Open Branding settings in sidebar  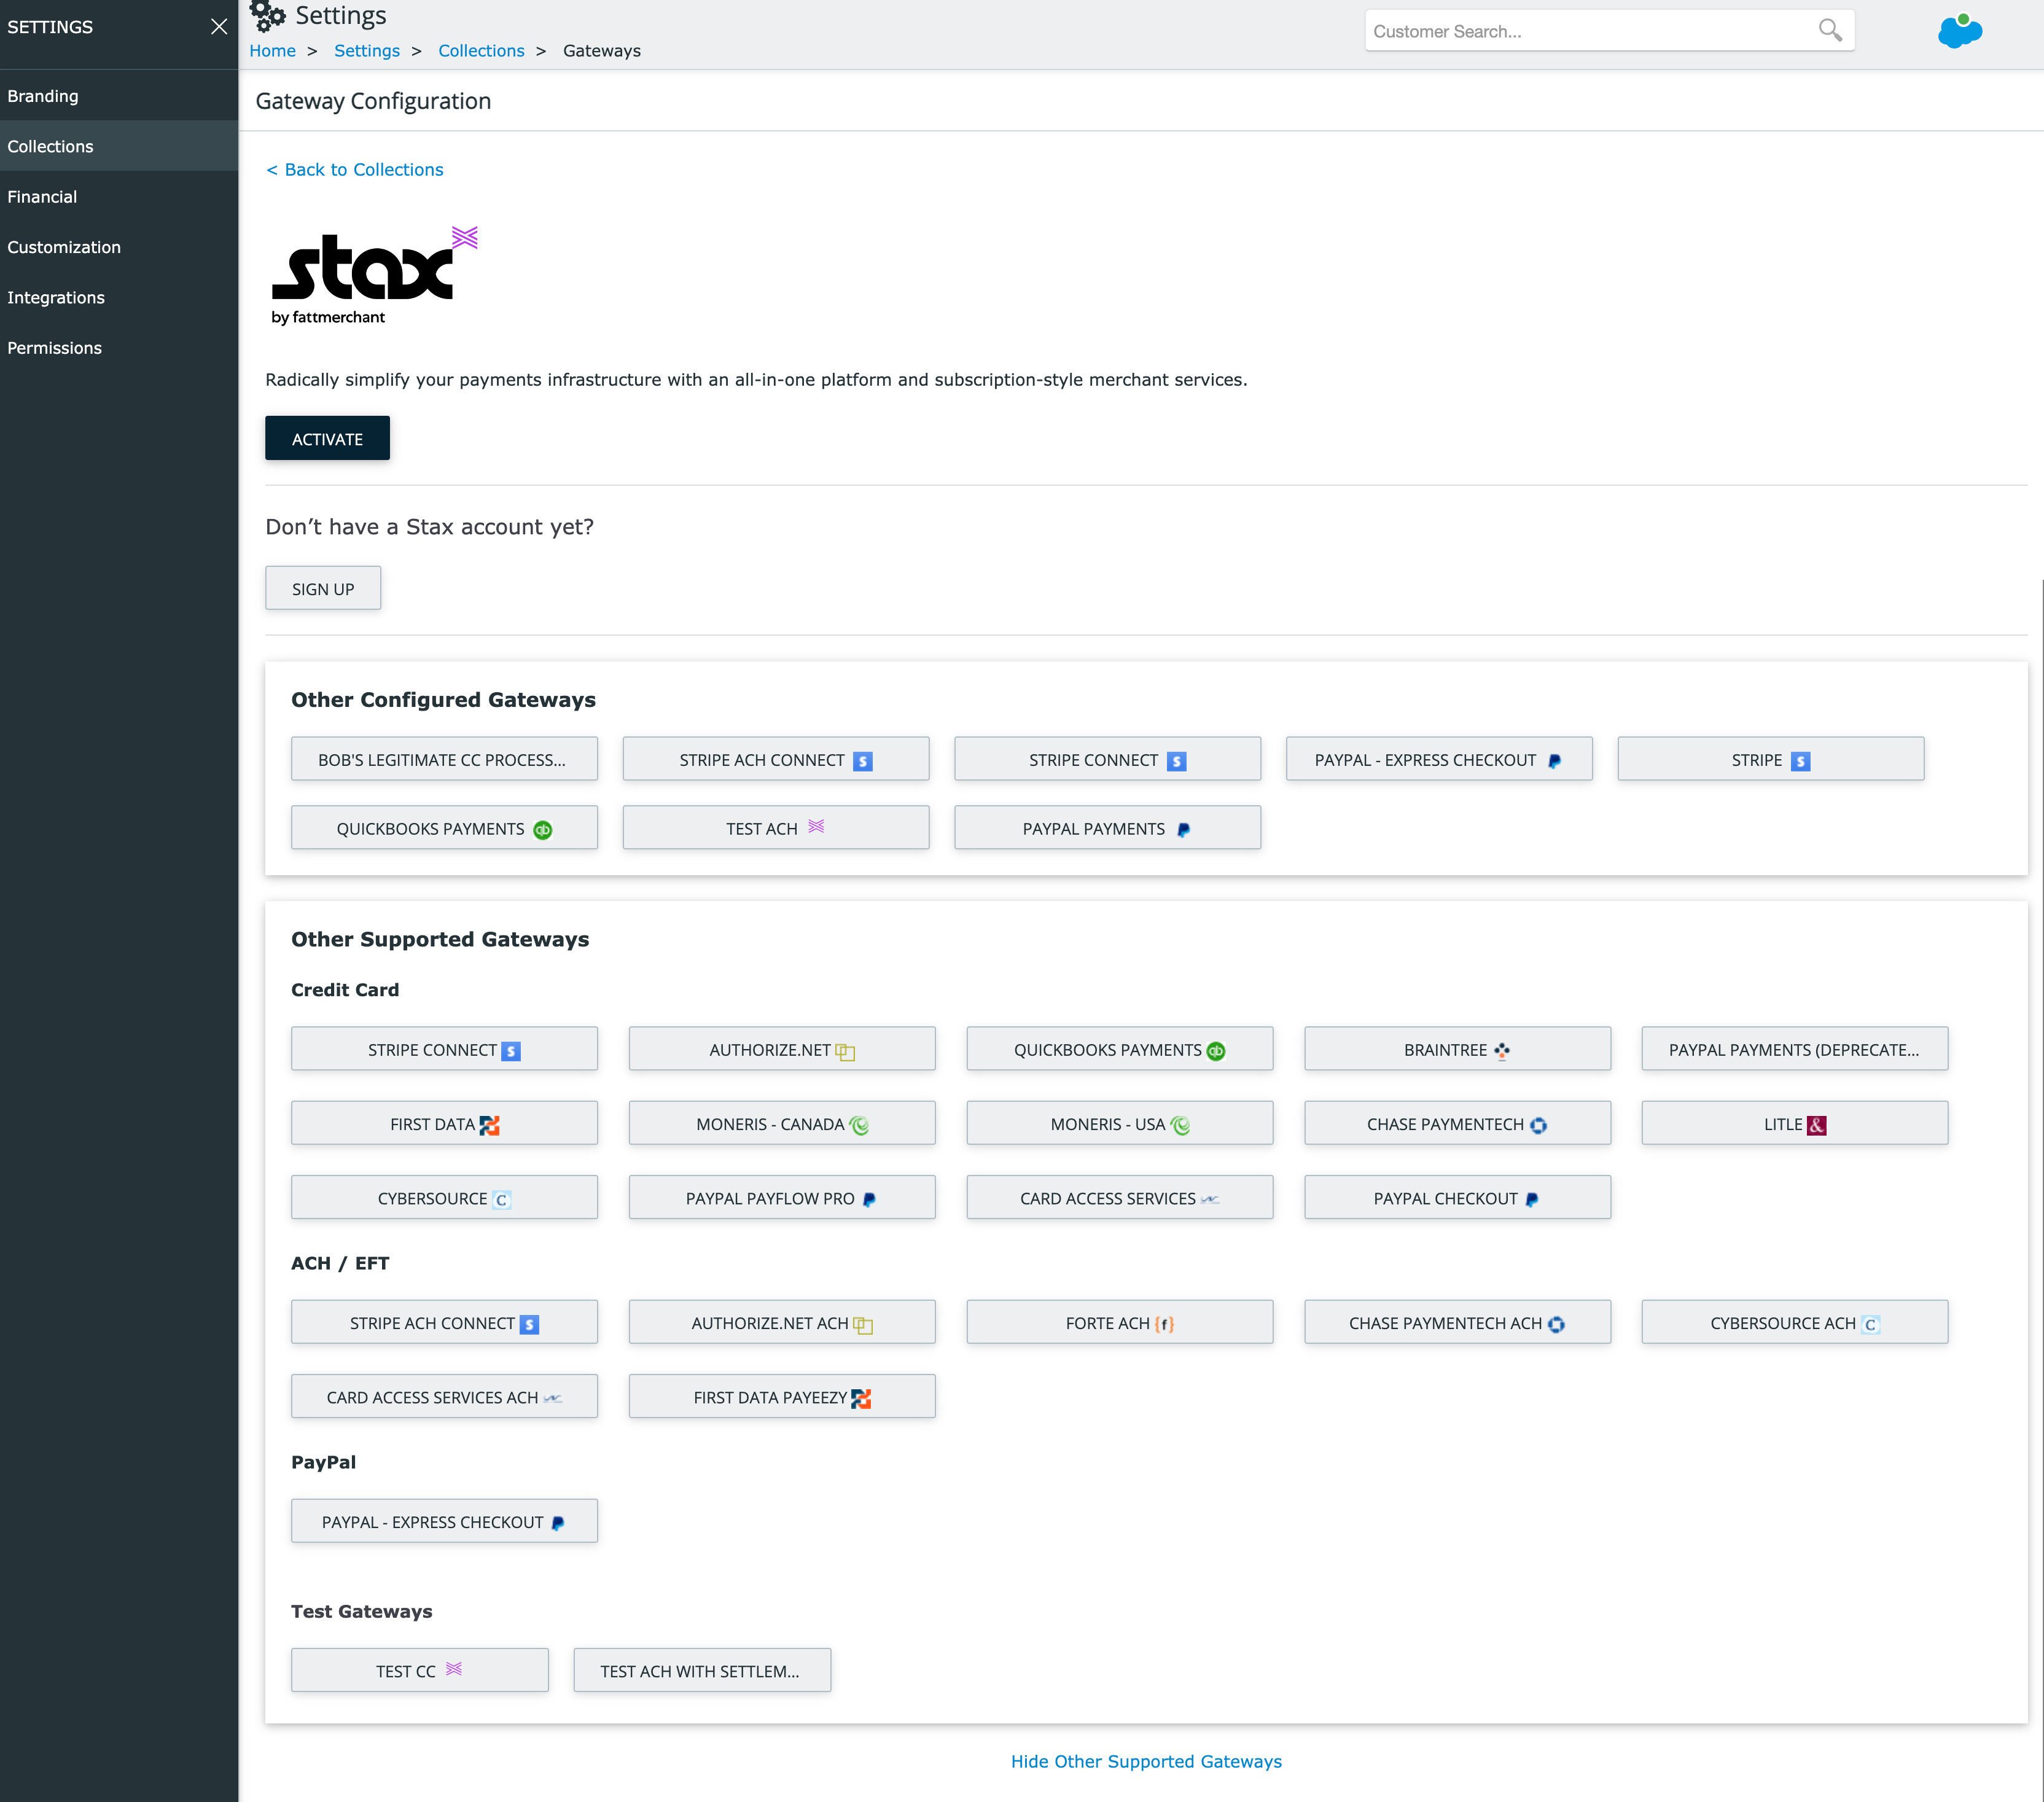(119, 96)
